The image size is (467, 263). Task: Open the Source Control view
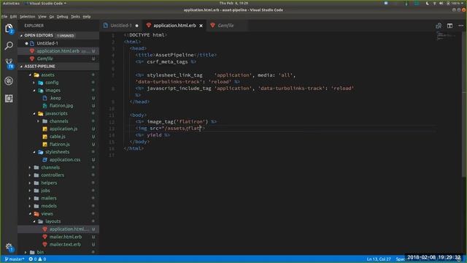(9, 64)
